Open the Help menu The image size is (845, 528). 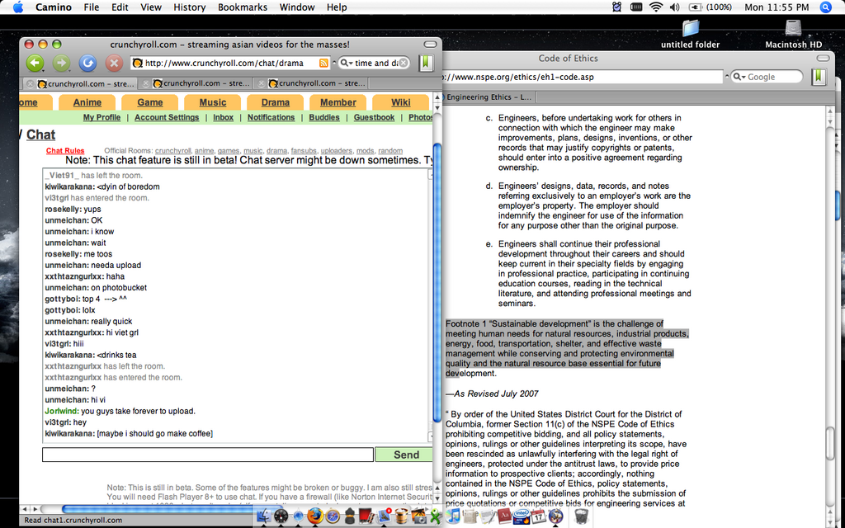click(337, 7)
